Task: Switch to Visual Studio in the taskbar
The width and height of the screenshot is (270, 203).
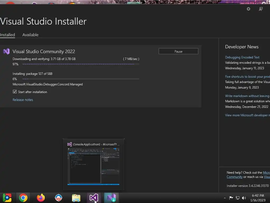Action: (94, 198)
